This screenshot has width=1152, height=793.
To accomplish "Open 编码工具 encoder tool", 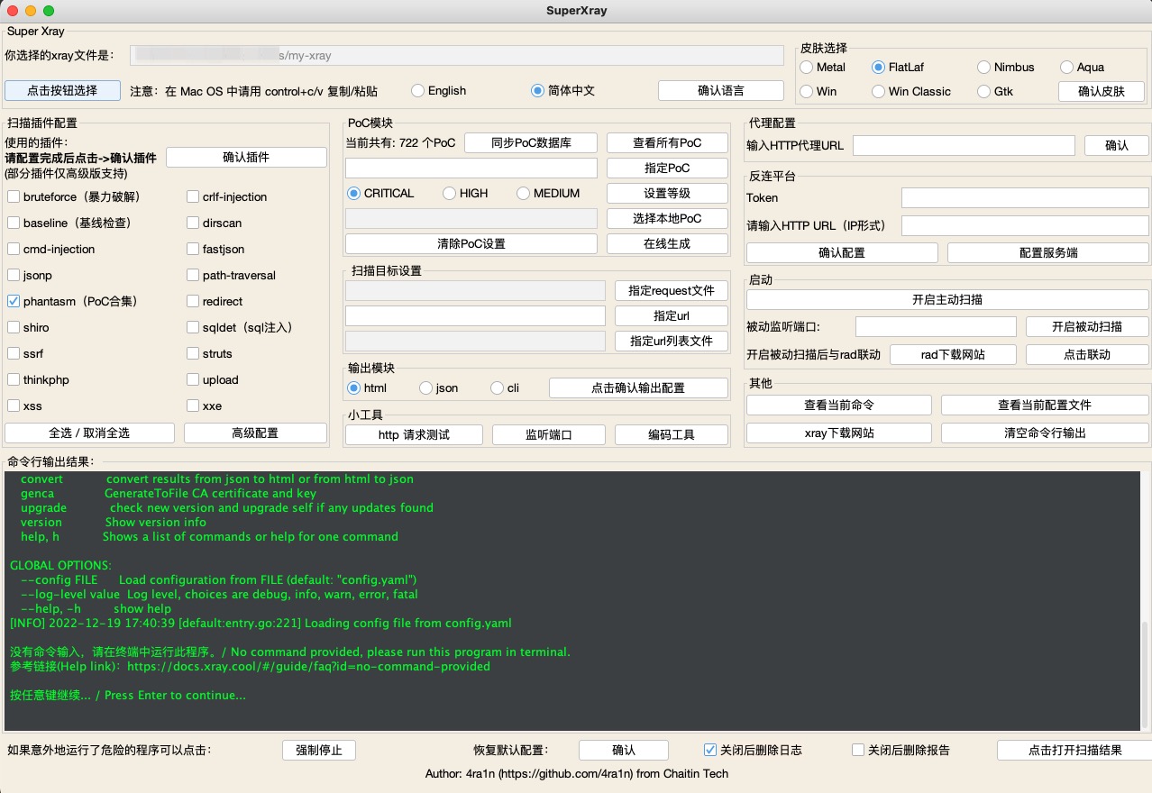I will [672, 434].
